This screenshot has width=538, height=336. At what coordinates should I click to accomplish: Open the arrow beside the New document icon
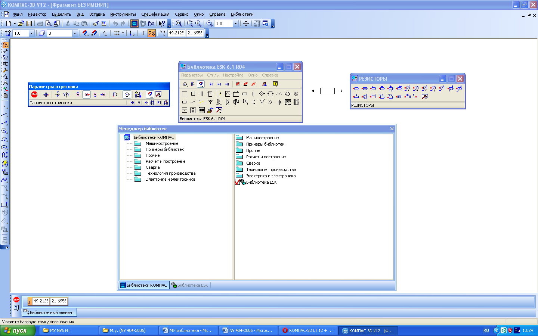click(15, 24)
